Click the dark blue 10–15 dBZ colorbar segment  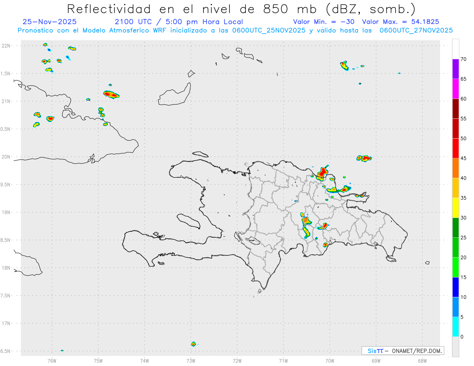tap(455, 287)
